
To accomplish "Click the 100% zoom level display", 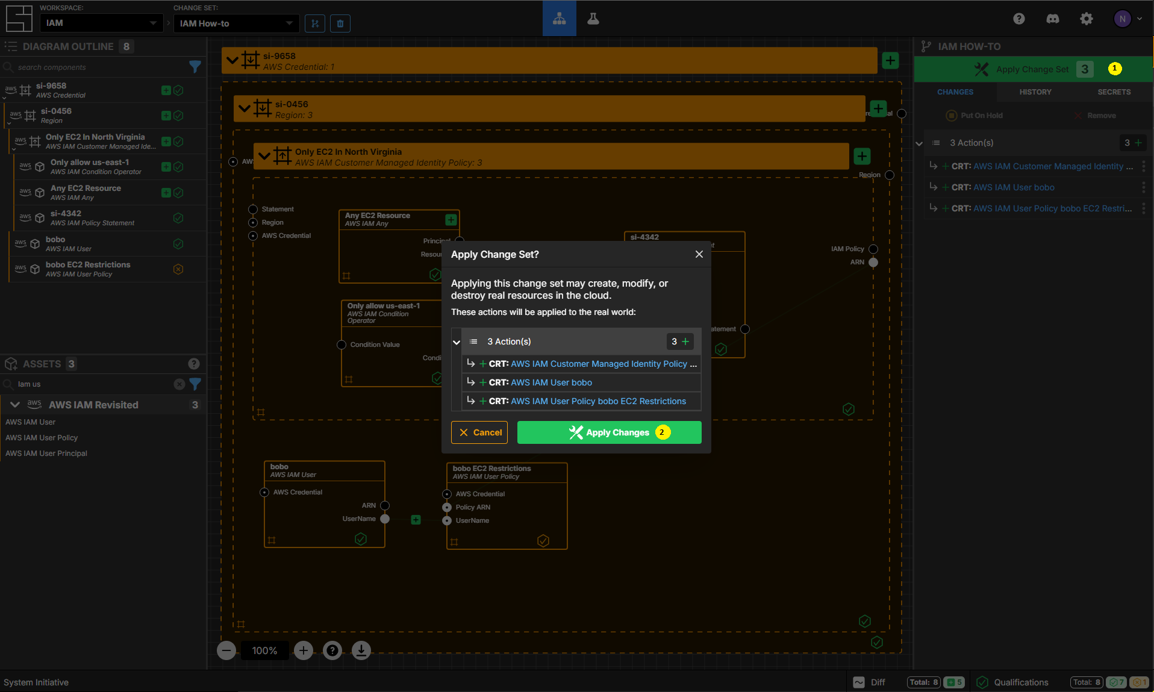I will 265,650.
